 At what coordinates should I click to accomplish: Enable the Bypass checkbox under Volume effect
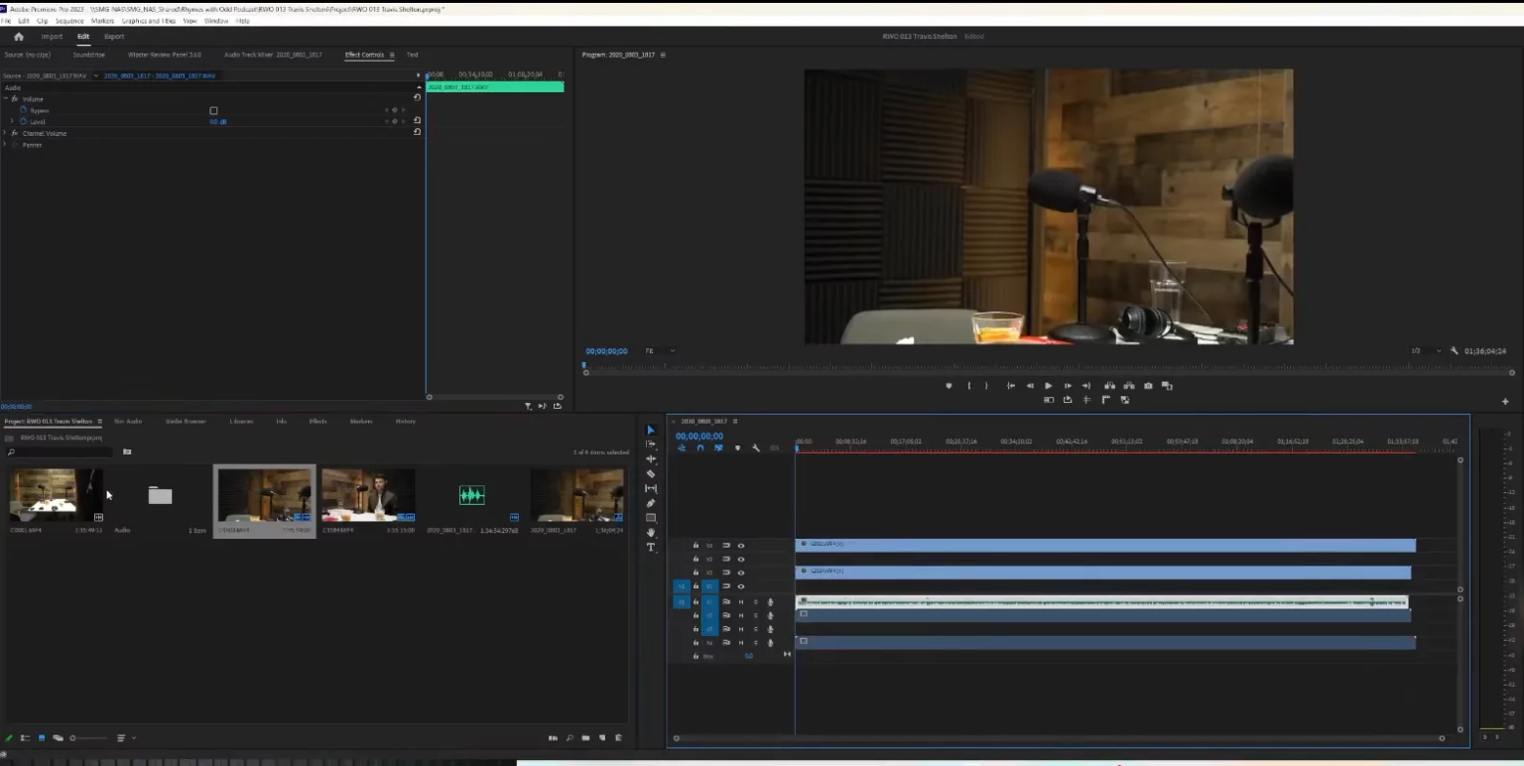coord(213,110)
